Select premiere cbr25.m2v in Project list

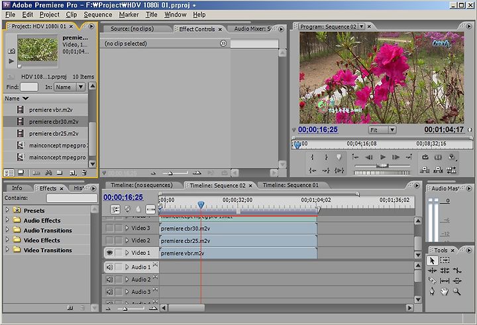(x=46, y=133)
